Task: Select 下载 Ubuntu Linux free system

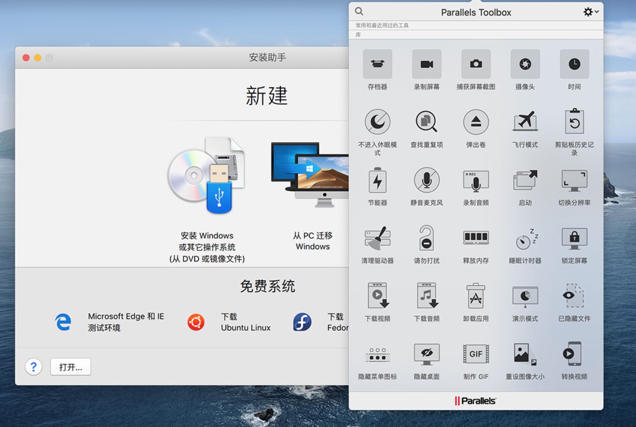Action: (229, 322)
